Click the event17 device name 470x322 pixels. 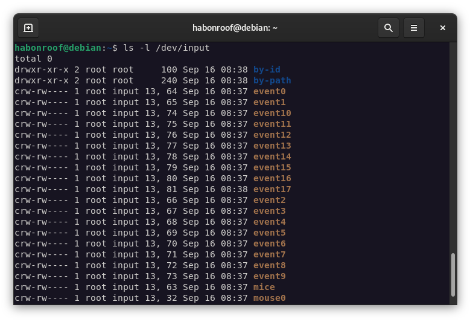[x=272, y=189]
